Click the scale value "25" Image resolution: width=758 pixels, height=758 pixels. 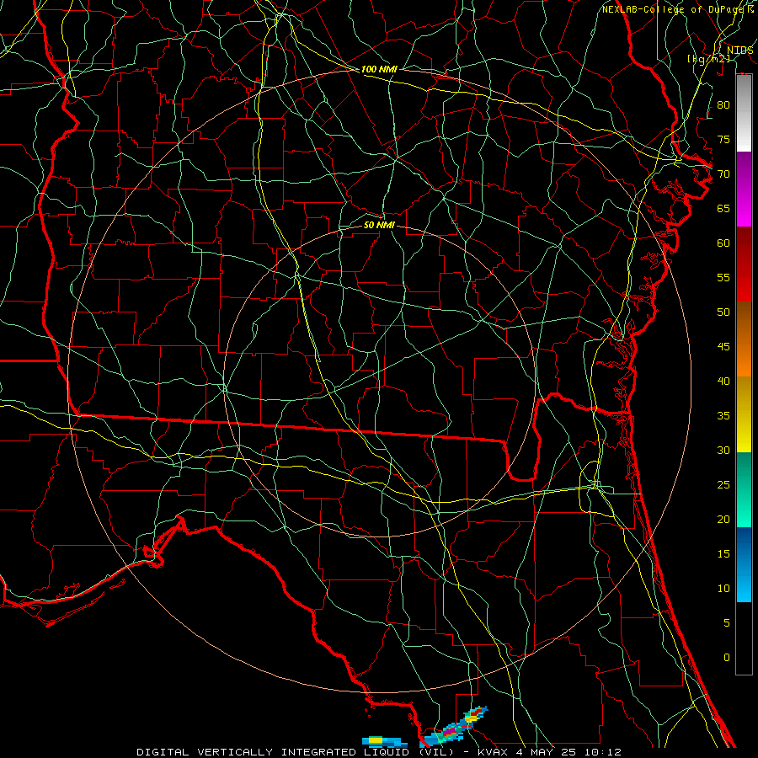[723, 485]
